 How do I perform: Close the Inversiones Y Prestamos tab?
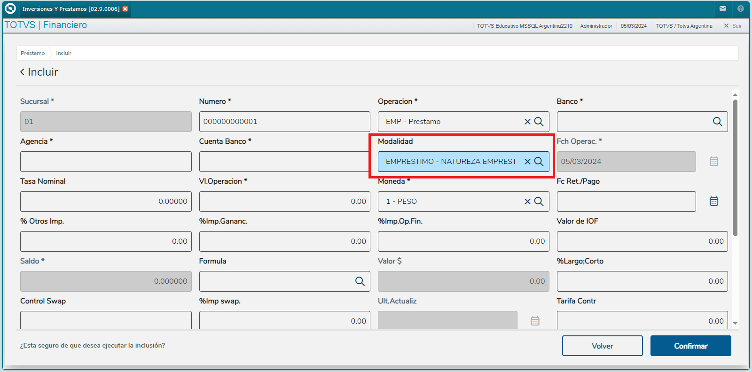(125, 9)
